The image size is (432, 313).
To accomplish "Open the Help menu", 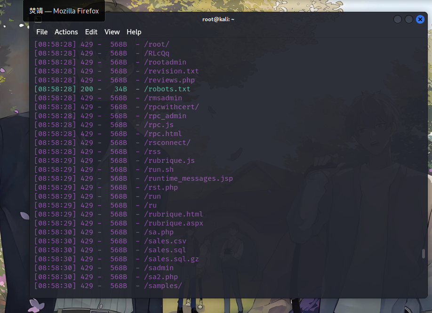I will click(x=134, y=32).
